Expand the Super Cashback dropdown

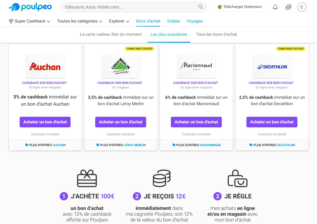[29, 21]
